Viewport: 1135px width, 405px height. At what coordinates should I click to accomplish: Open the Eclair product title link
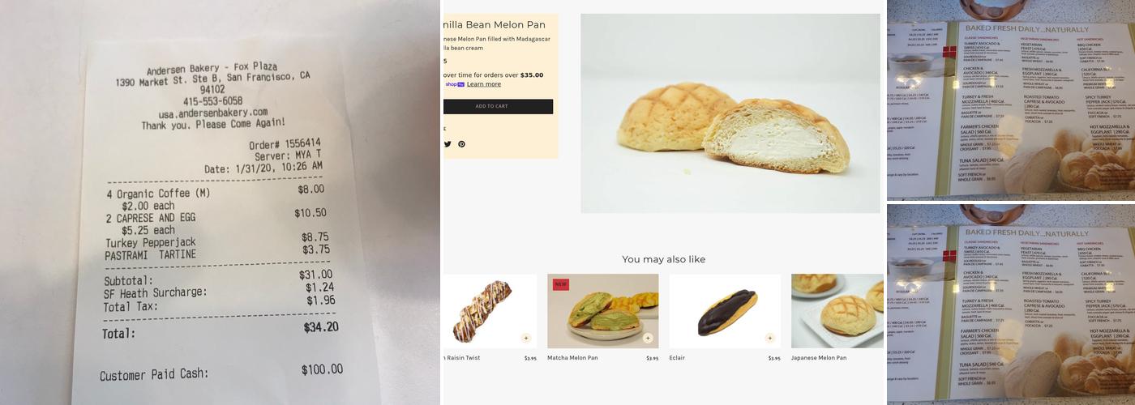(677, 358)
